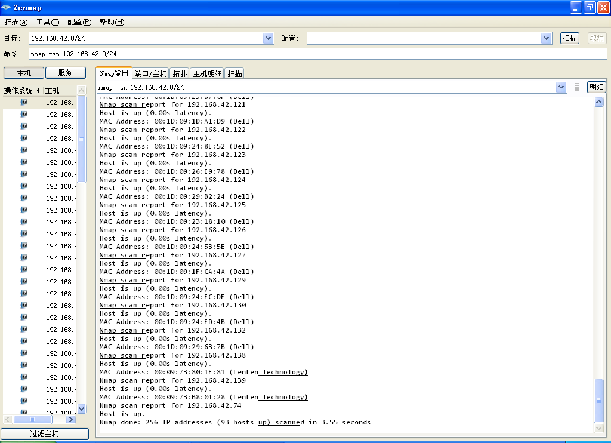This screenshot has height=443, width=611.
Task: Click scan report line for 192.168.42.125
Action: 172,205
